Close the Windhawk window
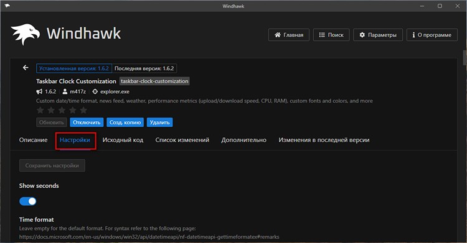Image resolution: width=467 pixels, height=243 pixels. 458,6
